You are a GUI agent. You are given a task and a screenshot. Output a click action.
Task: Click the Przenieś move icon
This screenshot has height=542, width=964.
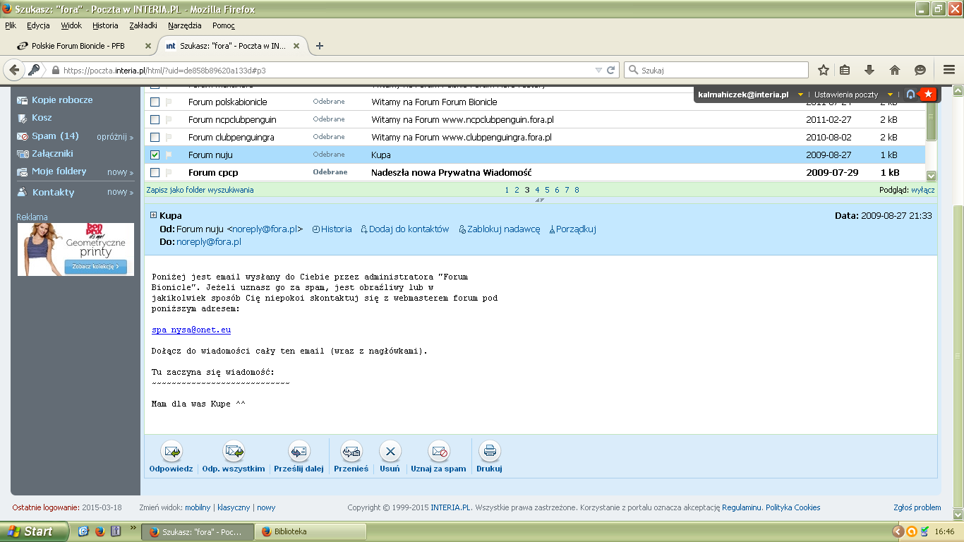(x=351, y=451)
